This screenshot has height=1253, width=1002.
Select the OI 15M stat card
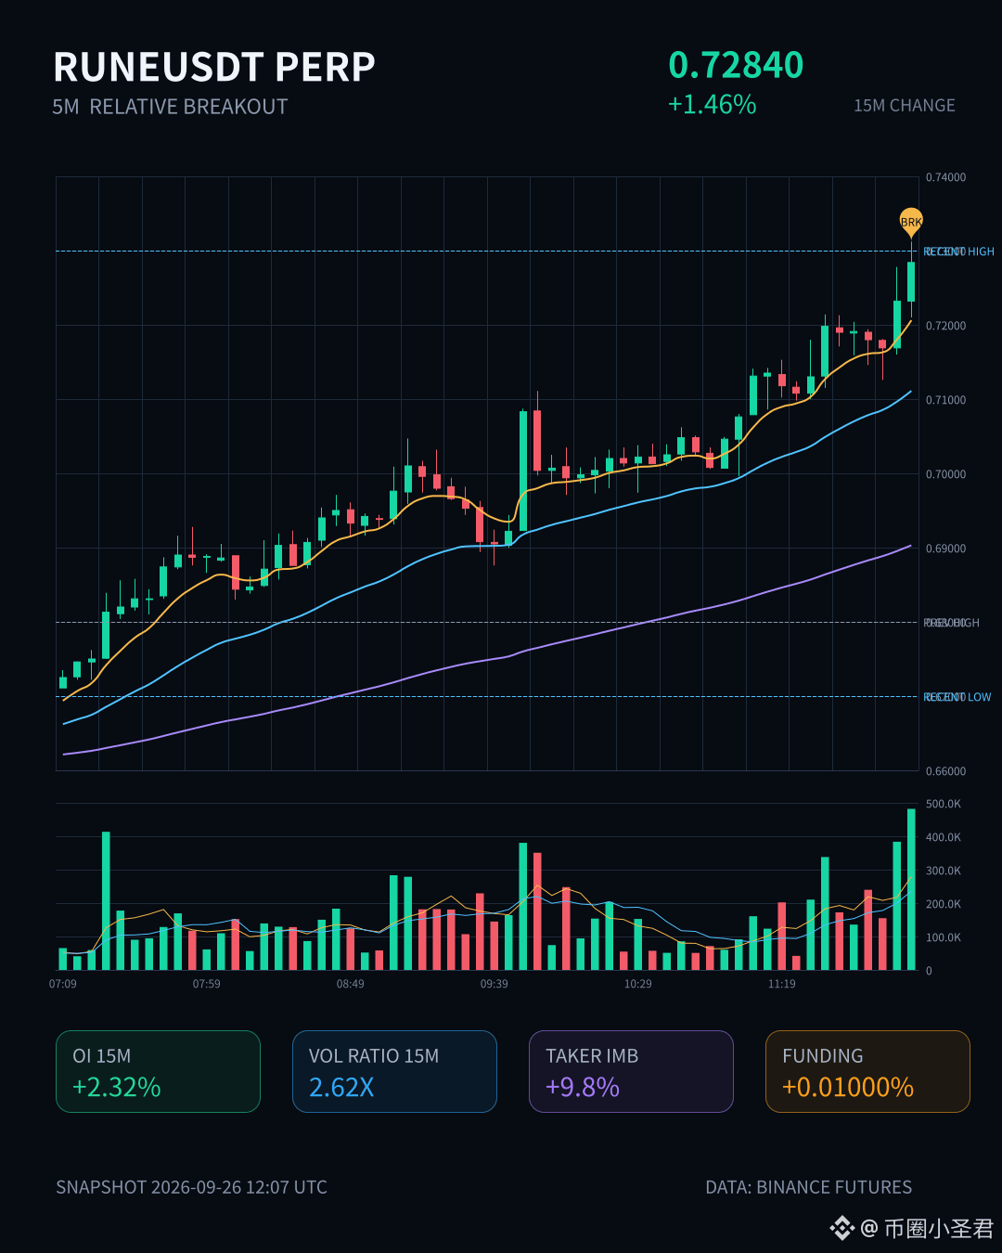[158, 1071]
